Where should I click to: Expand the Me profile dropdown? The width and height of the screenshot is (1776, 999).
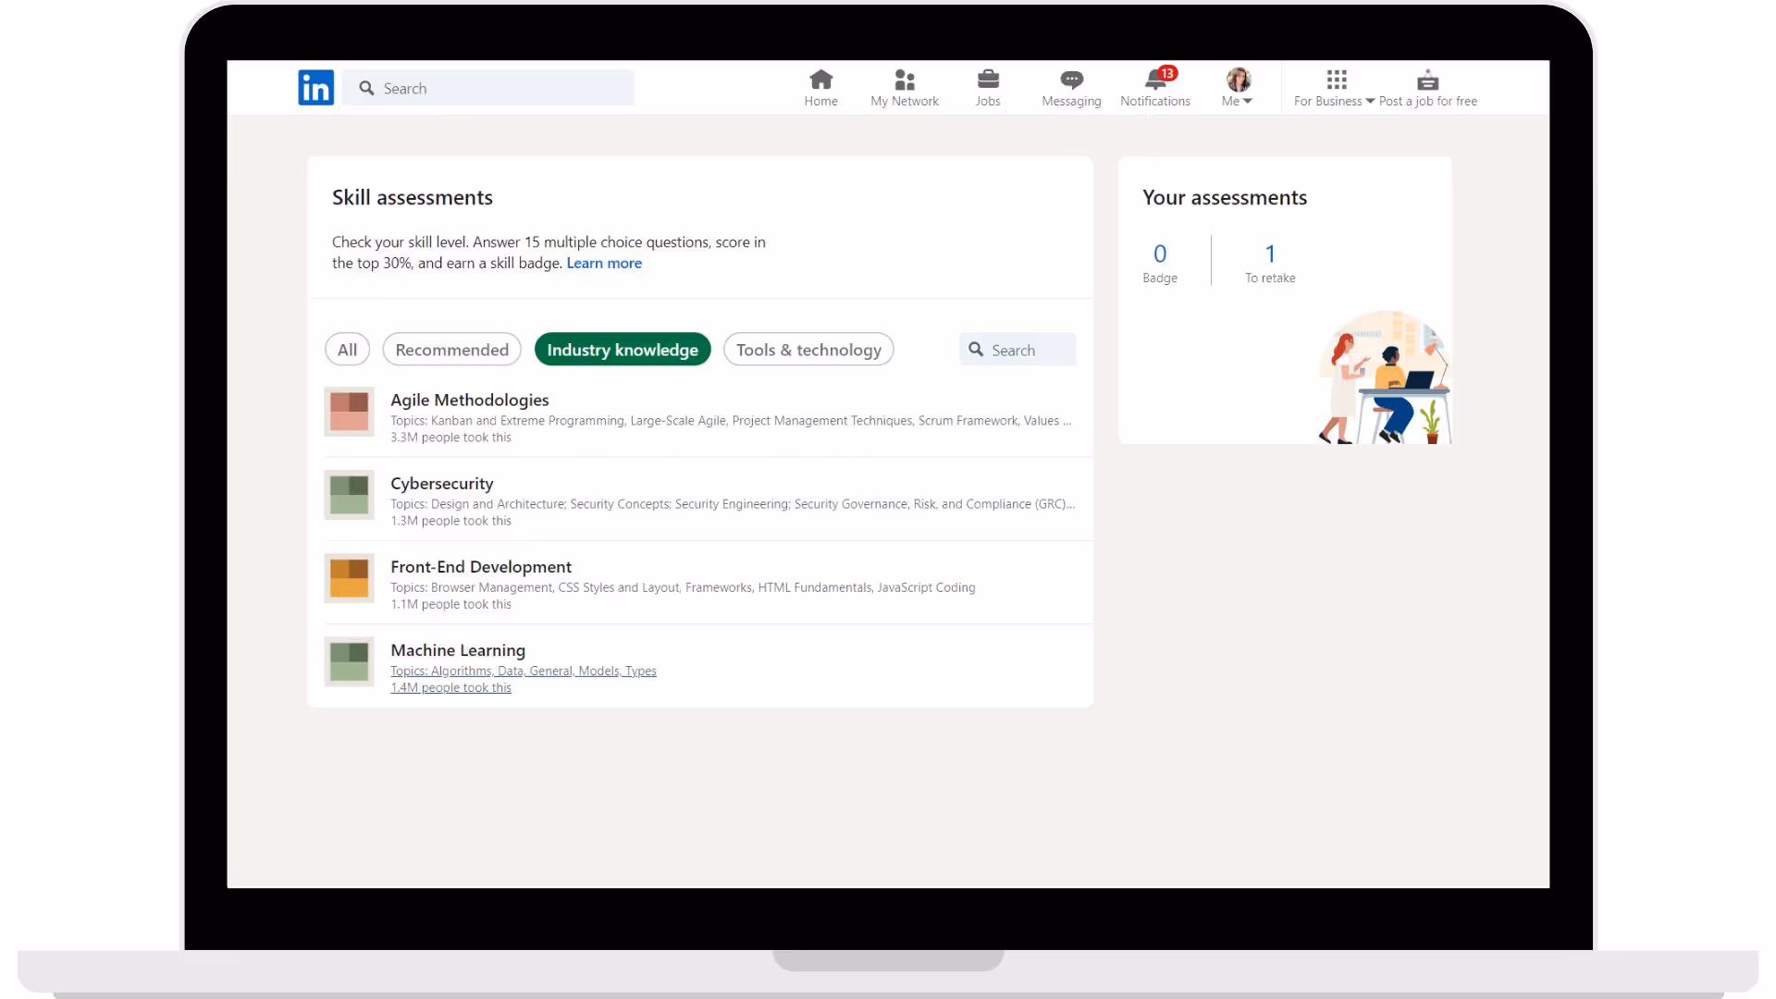1238,88
